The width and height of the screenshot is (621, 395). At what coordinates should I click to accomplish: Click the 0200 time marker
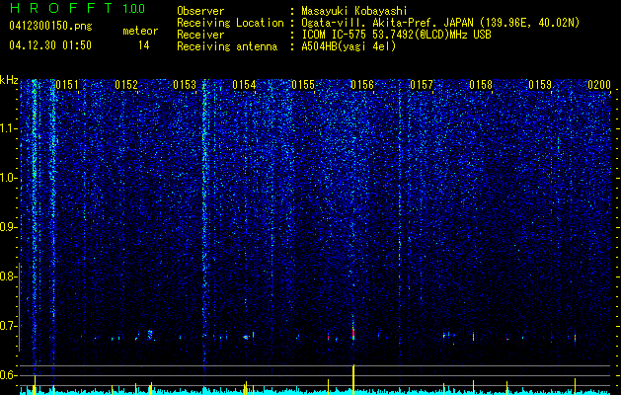click(x=599, y=85)
